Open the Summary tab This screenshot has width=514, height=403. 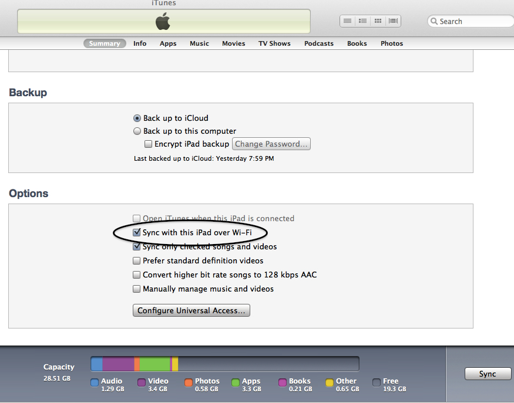point(105,43)
